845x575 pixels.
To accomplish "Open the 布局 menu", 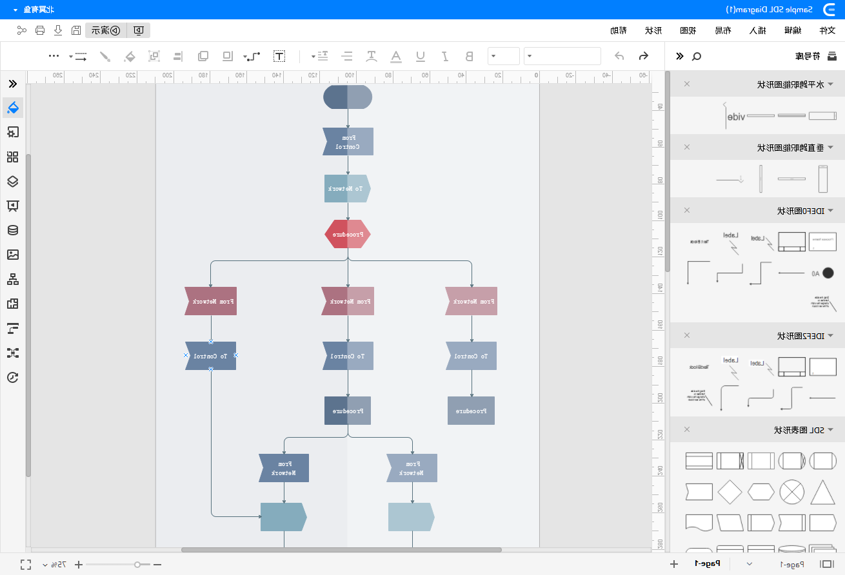I will click(722, 30).
